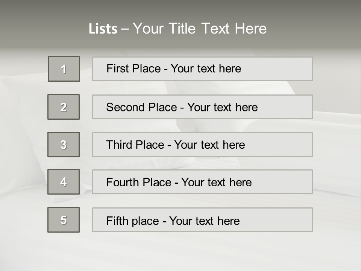Click the words "Third Place" in the list
The width and height of the screenshot is (361, 271).
(x=135, y=145)
